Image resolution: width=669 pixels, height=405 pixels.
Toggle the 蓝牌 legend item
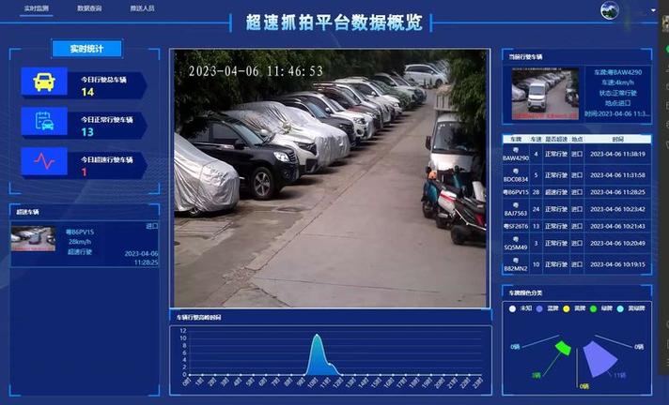pos(548,308)
